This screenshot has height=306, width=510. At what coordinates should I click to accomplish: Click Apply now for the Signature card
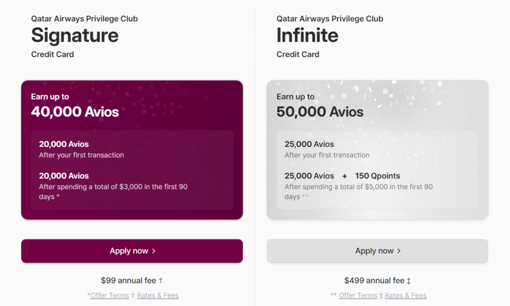(132, 251)
